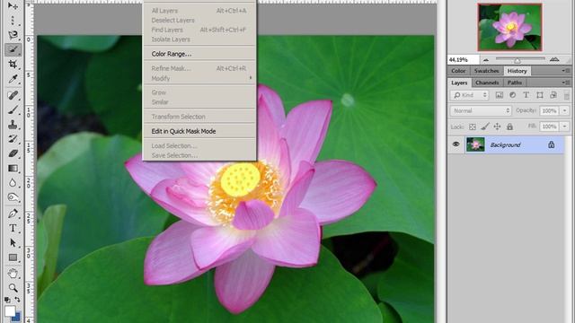Select the Eyedropper tool
The height and width of the screenshot is (323, 575).
tap(13, 79)
